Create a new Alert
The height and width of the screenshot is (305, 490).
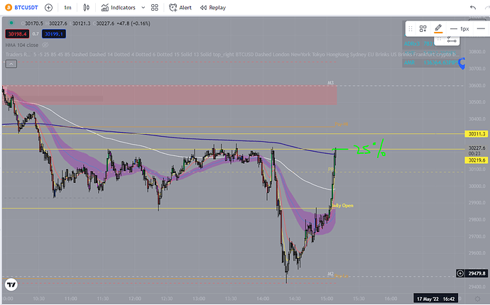pos(180,8)
